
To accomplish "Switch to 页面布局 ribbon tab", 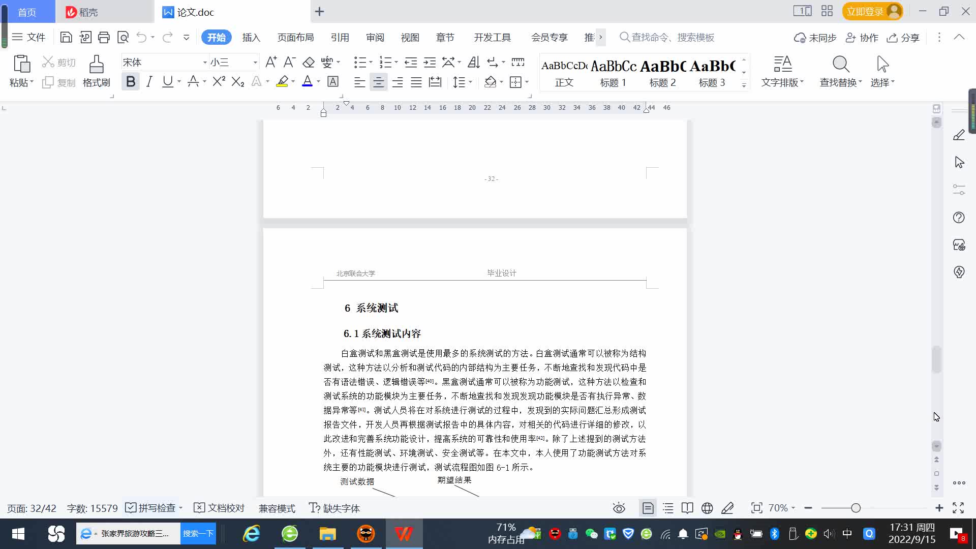I will pyautogui.click(x=295, y=37).
